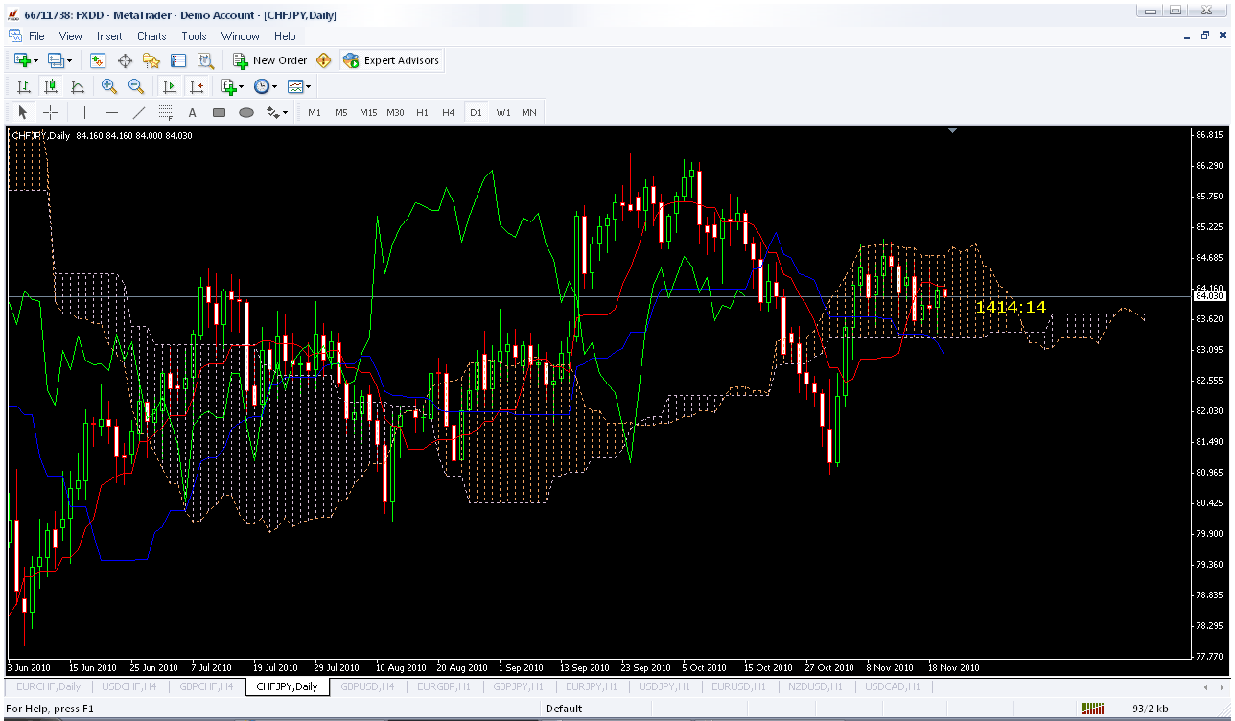Switch to the USDJPY,H1 chart tab
The height and width of the screenshot is (721, 1235).
pyautogui.click(x=664, y=686)
